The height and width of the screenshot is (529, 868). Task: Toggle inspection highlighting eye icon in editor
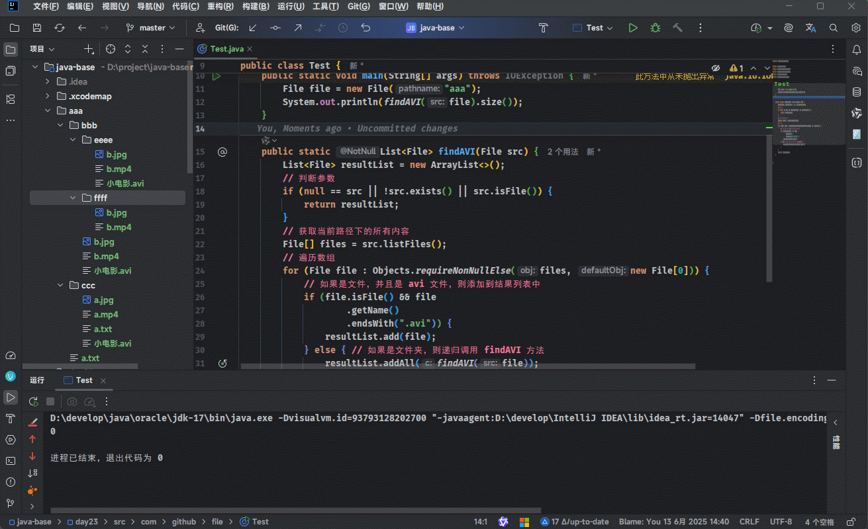[715, 68]
